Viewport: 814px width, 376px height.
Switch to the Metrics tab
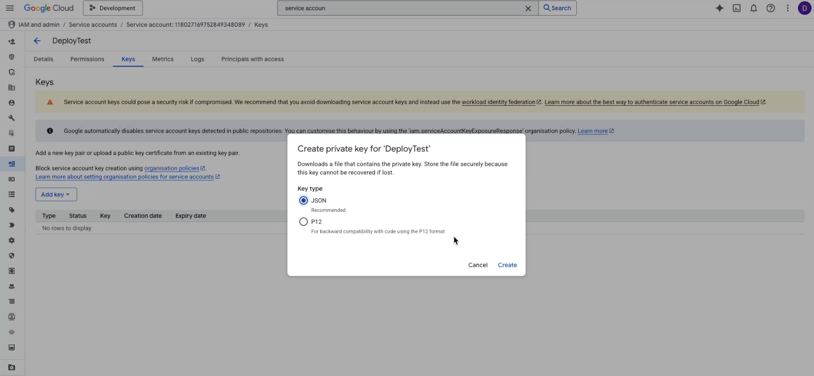163,59
